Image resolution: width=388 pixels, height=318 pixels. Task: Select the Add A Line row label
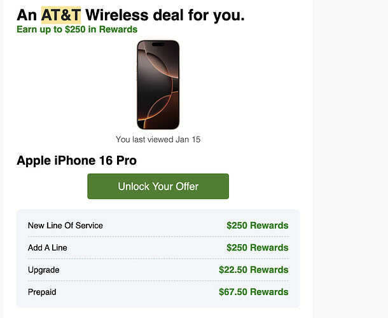pyautogui.click(x=48, y=247)
